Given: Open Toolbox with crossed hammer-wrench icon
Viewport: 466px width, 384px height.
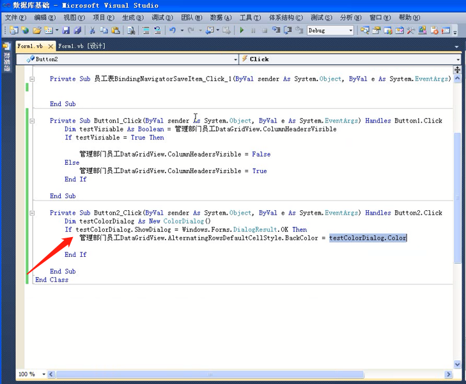Looking at the screenshot, I should 411,30.
